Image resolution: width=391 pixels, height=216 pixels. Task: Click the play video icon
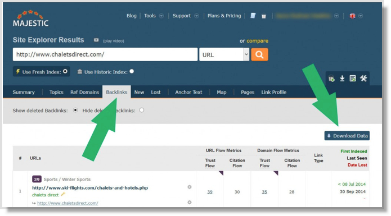[96, 40]
